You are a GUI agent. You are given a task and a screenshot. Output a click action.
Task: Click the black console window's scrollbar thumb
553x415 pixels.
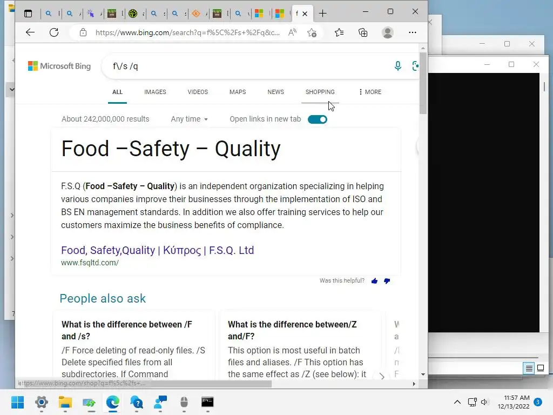544,86
